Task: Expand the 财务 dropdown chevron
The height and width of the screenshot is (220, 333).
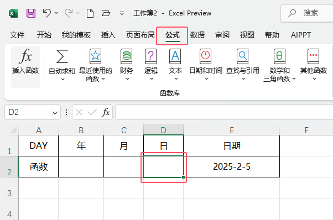Action: click(127, 79)
